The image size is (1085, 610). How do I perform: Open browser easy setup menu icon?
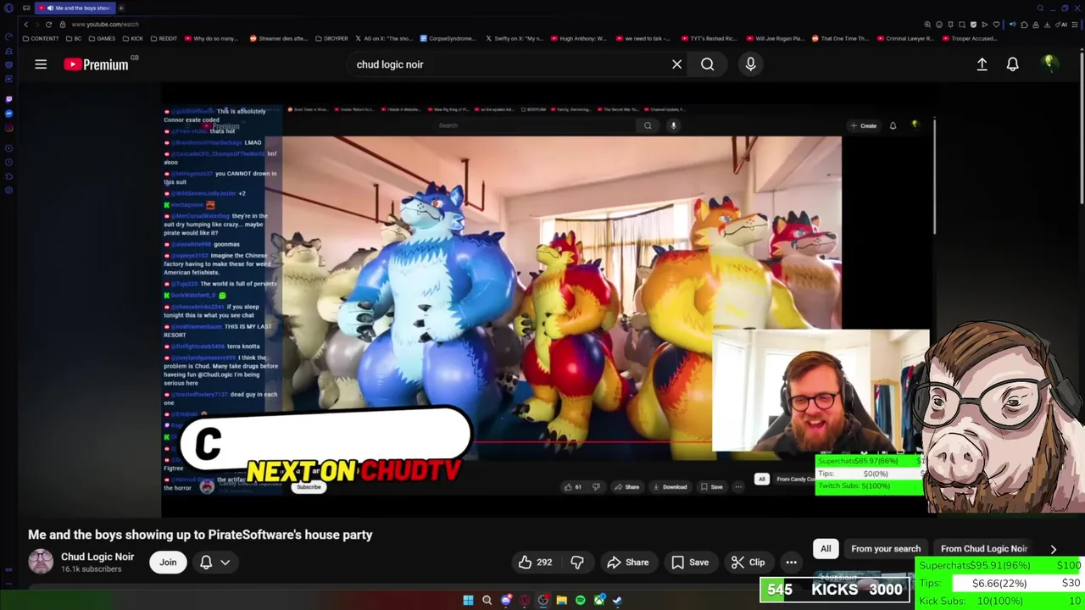pos(1076,25)
